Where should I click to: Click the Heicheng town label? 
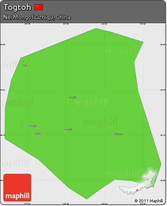pos(118,134)
